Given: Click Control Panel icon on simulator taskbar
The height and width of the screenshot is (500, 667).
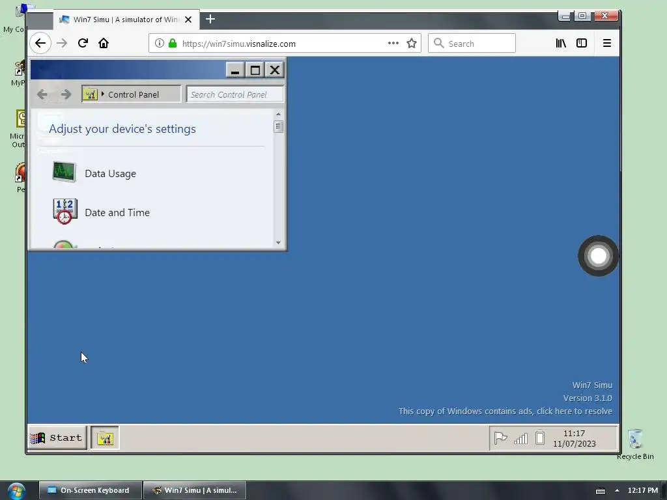Looking at the screenshot, I should click(x=105, y=437).
